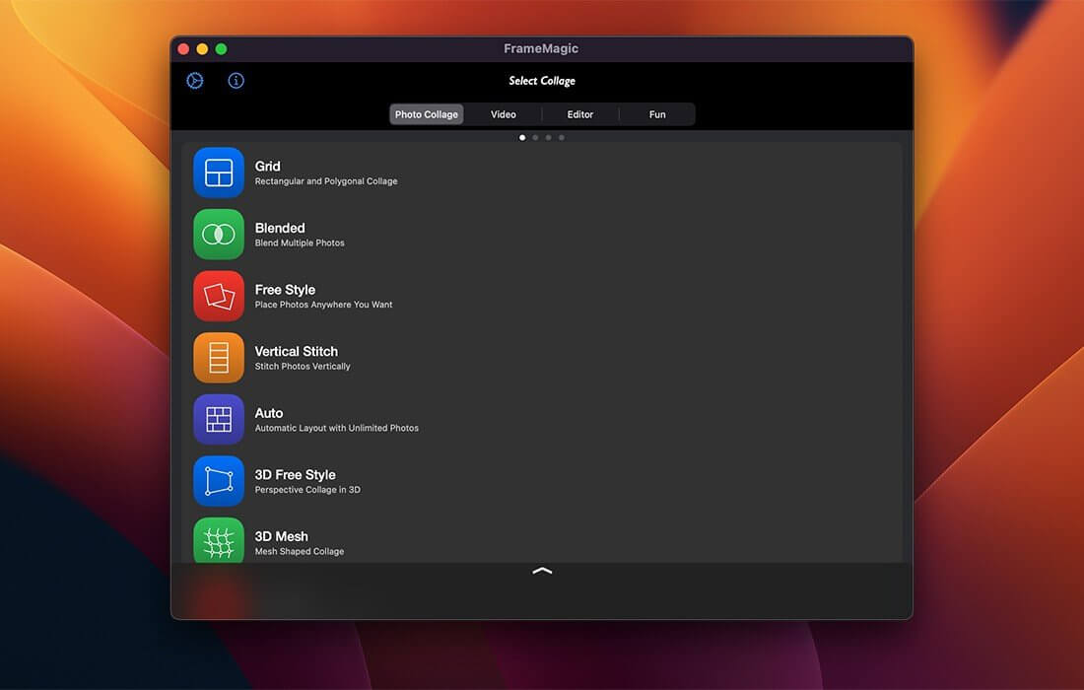The image size is (1084, 690).
Task: Jump to the third page dot
Action: tap(548, 137)
